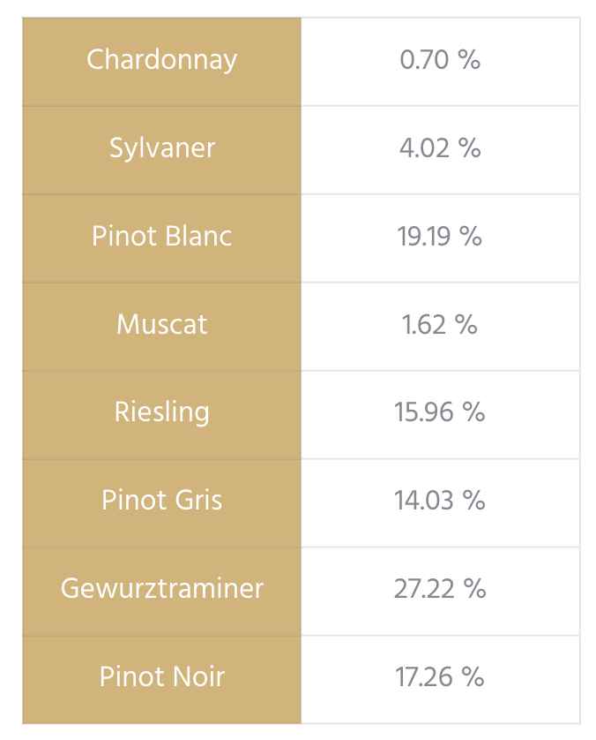Click the Pinot Noir label cell
The height and width of the screenshot is (740, 596).
[x=162, y=677]
